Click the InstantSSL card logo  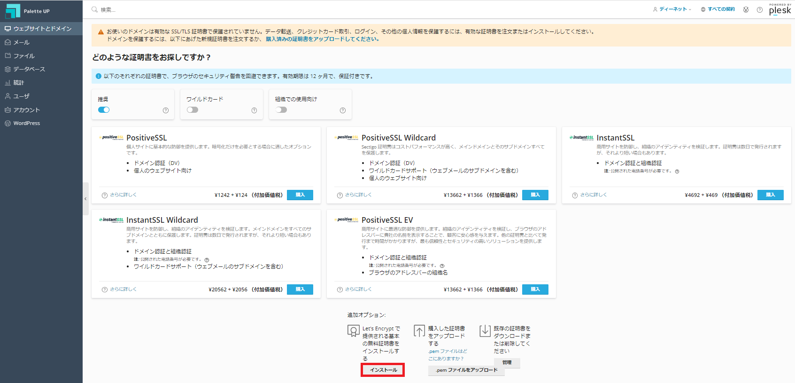[x=582, y=138]
